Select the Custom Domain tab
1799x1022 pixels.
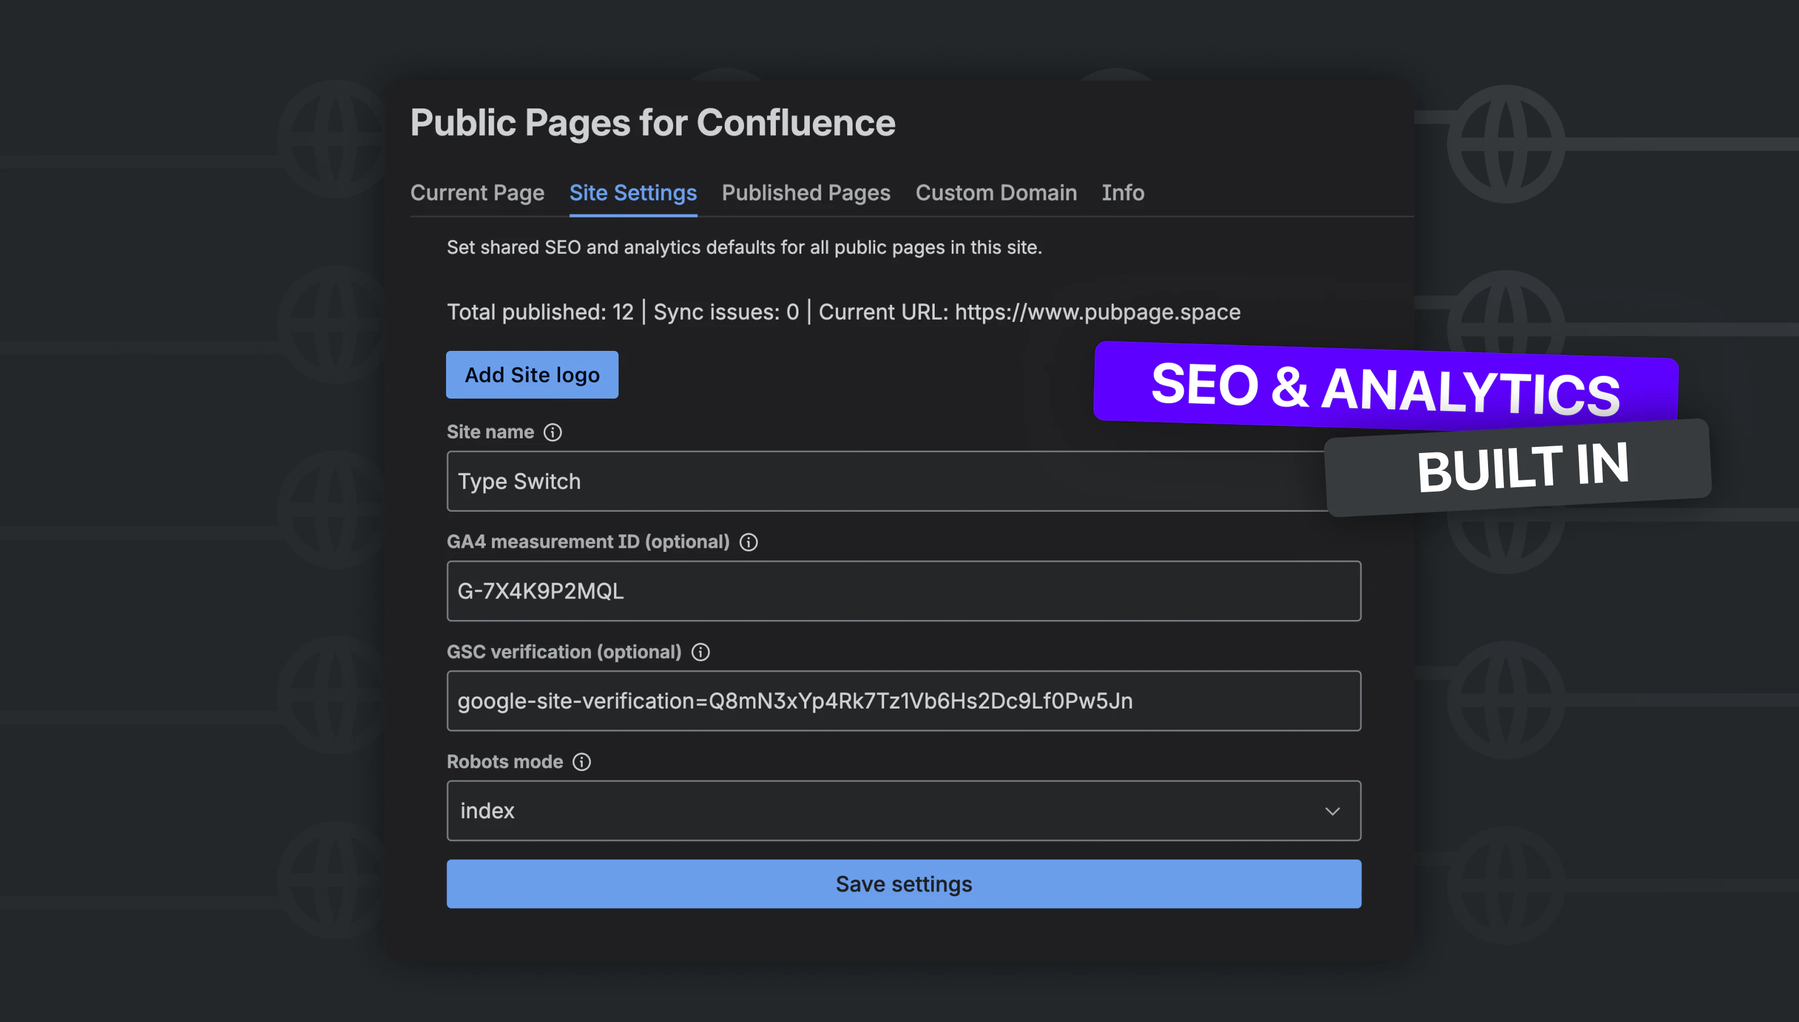[x=995, y=193]
